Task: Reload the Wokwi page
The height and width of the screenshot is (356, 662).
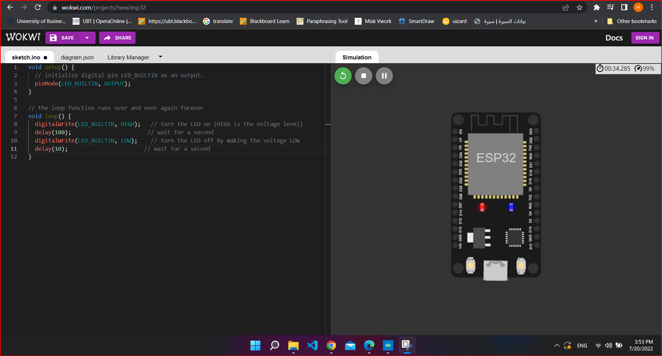Action: pyautogui.click(x=38, y=7)
